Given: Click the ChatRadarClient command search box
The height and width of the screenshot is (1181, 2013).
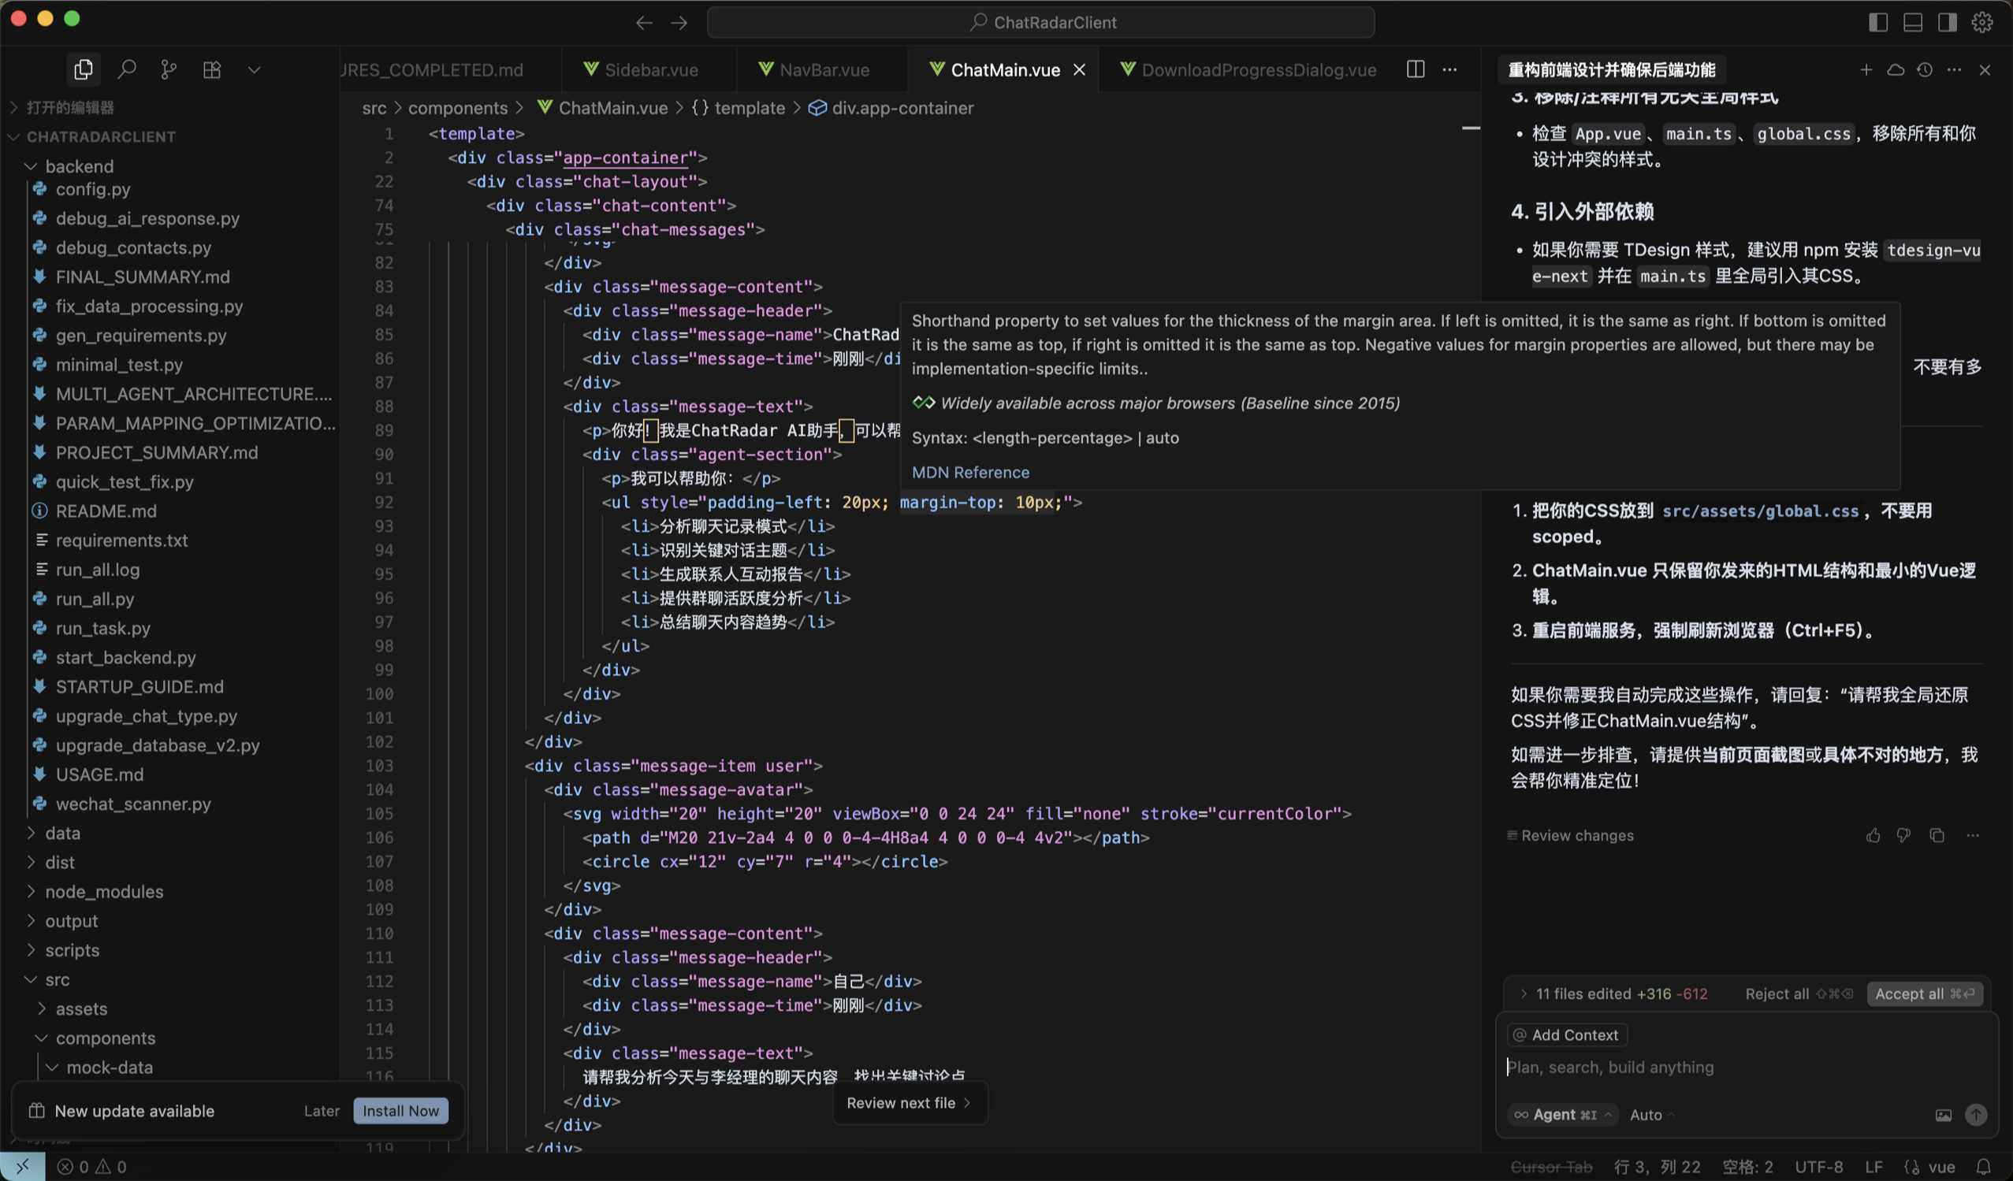Looking at the screenshot, I should [1040, 22].
